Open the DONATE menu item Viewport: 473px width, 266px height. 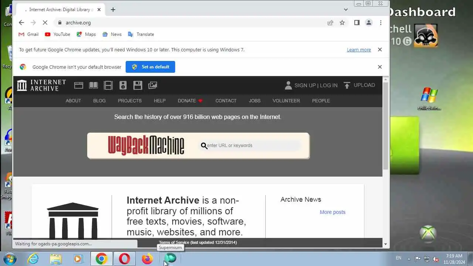click(190, 100)
